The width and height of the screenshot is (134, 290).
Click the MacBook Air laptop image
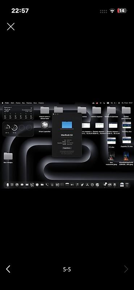pos(67,125)
